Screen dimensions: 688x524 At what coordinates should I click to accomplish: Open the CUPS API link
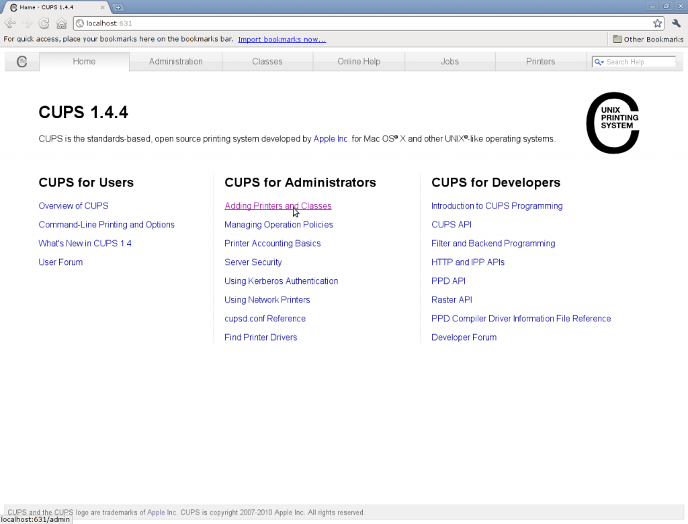tap(451, 225)
